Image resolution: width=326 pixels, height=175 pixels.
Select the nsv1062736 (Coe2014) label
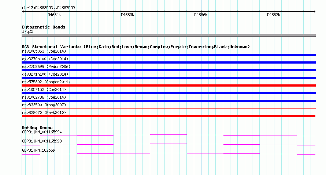pyautogui.click(x=44, y=97)
